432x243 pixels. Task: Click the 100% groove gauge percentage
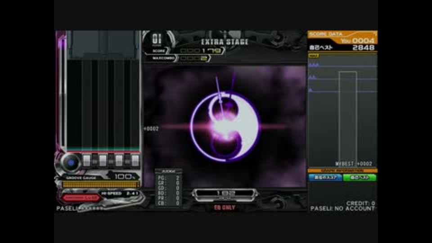point(125,176)
